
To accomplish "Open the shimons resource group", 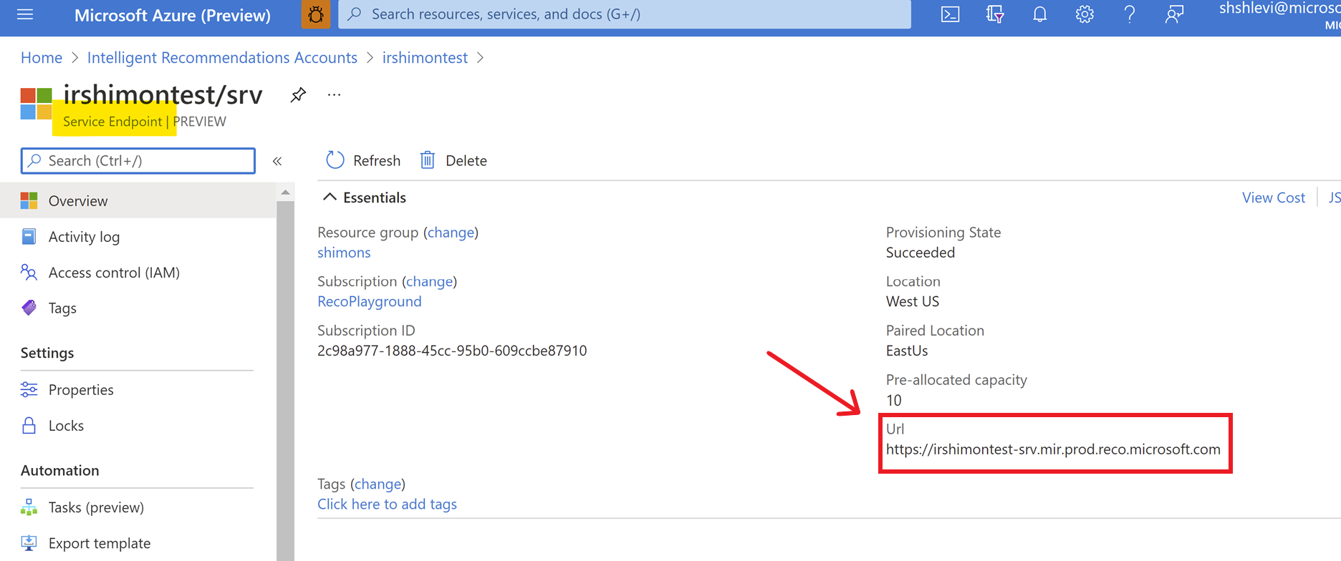I will [344, 253].
